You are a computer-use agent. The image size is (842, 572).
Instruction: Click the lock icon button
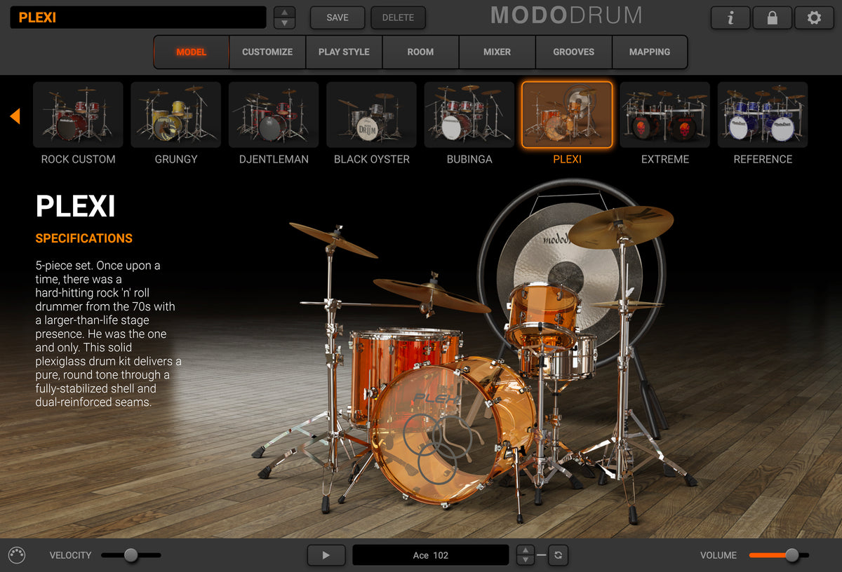[x=772, y=18]
